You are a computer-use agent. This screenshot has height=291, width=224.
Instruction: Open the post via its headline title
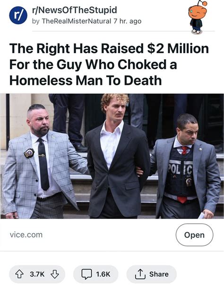[x=109, y=64]
